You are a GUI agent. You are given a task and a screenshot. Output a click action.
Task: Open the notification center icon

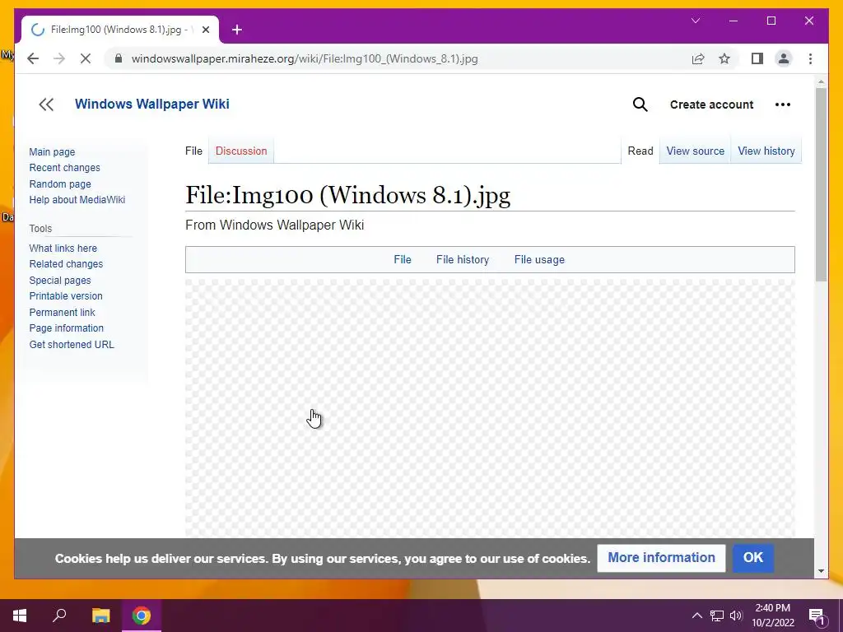[x=817, y=616]
